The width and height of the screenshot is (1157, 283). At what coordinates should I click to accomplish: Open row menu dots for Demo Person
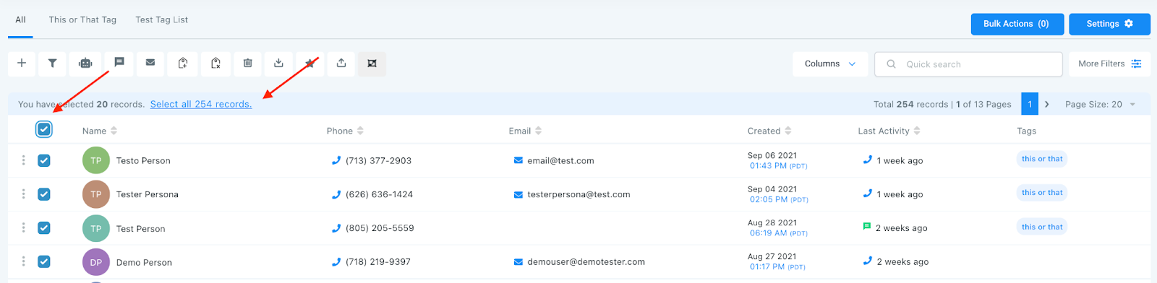(x=23, y=261)
